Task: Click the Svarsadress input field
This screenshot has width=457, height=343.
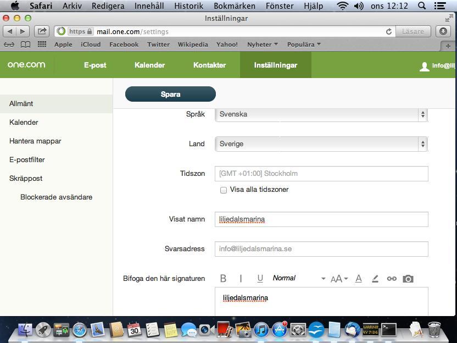Action: [321, 249]
